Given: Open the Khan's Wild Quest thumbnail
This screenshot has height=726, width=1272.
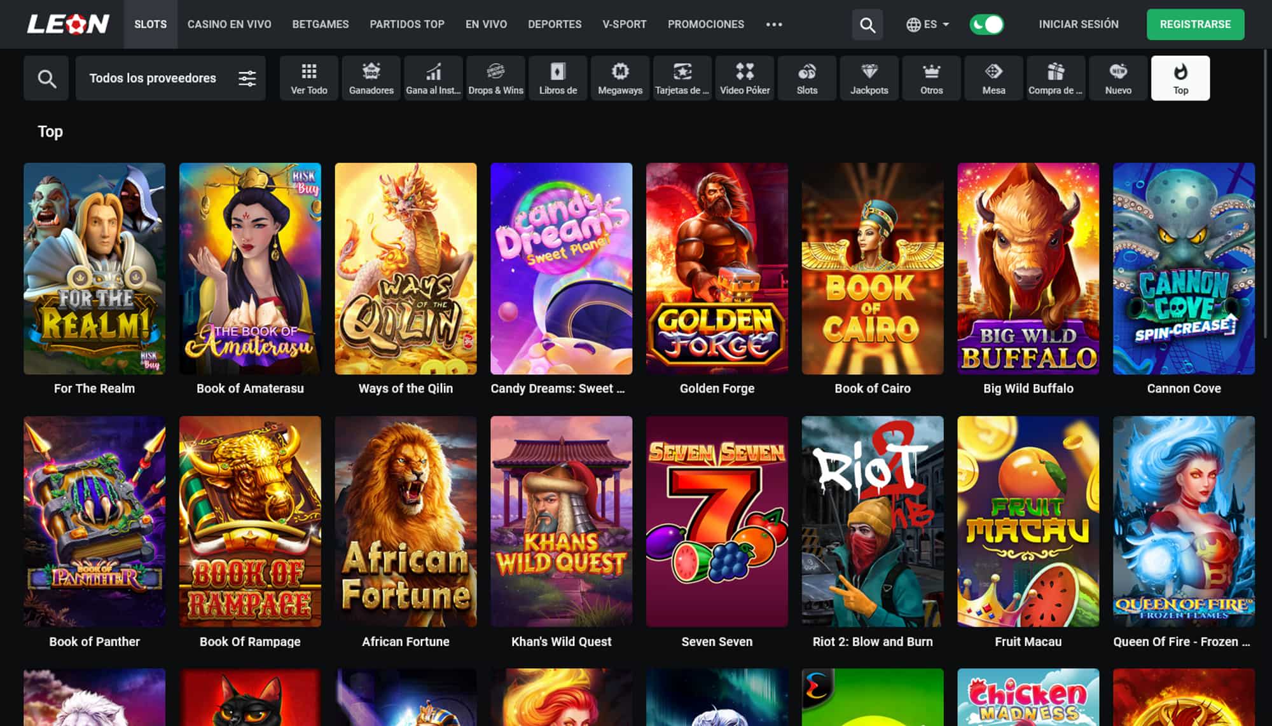Looking at the screenshot, I should (x=562, y=521).
